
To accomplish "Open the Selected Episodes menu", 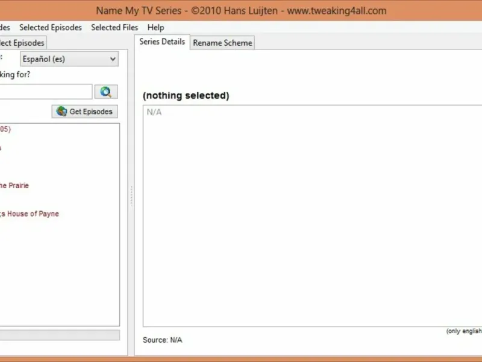I will click(51, 27).
